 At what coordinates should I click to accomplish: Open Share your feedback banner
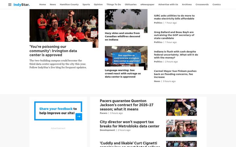[x=58, y=111]
